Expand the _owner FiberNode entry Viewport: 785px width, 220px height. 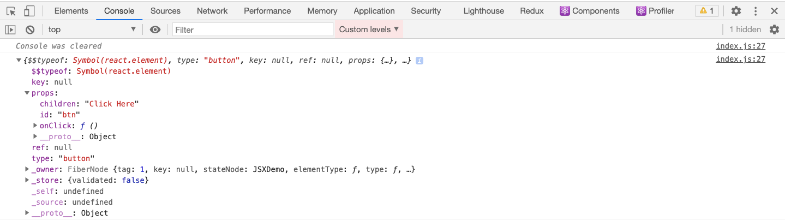[x=27, y=169]
